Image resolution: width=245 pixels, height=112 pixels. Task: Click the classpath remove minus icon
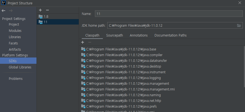point(90,42)
